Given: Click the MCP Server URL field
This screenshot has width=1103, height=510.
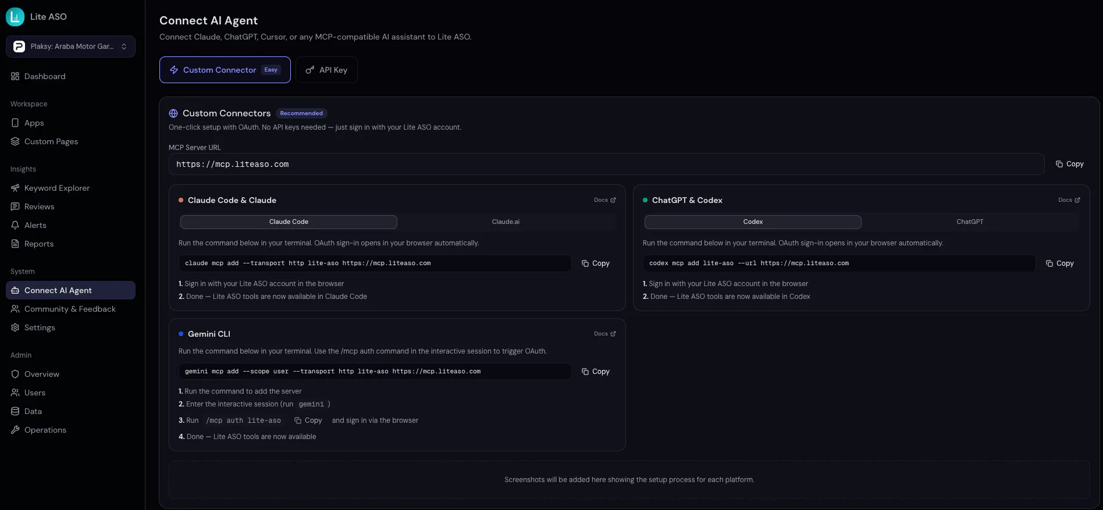Looking at the screenshot, I should tap(606, 164).
